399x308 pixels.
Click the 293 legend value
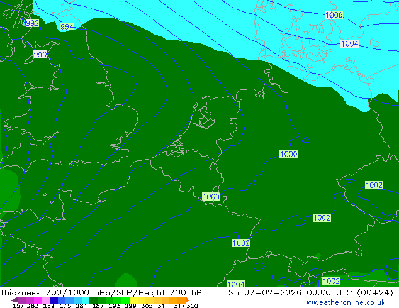click(x=114, y=305)
